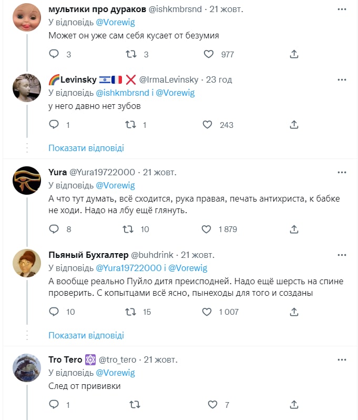Reply to Yura's tweet with 8 replies
The width and height of the screenshot is (358, 420).
54,229
